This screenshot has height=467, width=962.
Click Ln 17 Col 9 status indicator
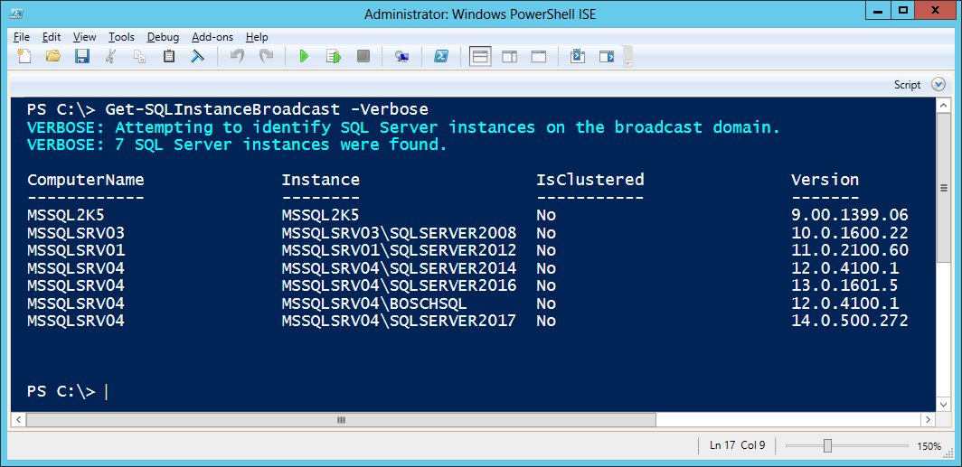tap(738, 445)
